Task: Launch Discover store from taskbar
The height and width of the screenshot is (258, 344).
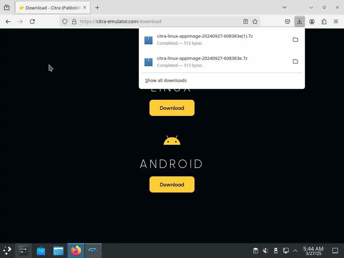Action: (41, 251)
